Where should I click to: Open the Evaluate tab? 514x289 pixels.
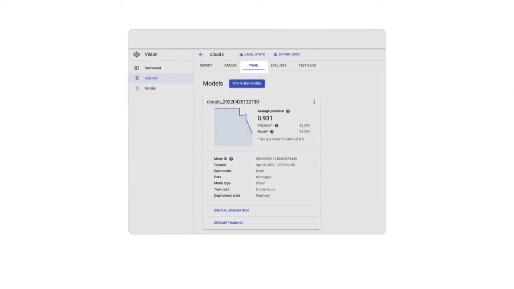tap(278, 65)
